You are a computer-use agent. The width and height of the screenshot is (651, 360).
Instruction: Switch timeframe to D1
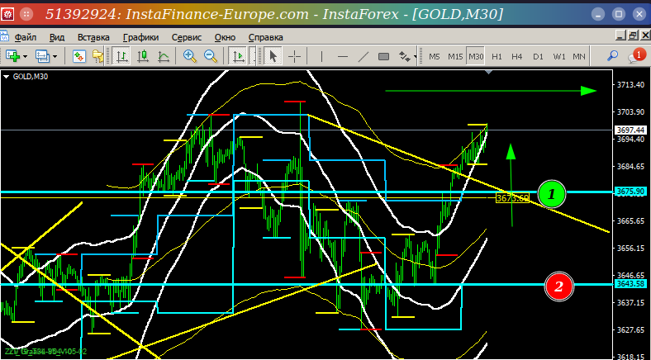(x=538, y=56)
